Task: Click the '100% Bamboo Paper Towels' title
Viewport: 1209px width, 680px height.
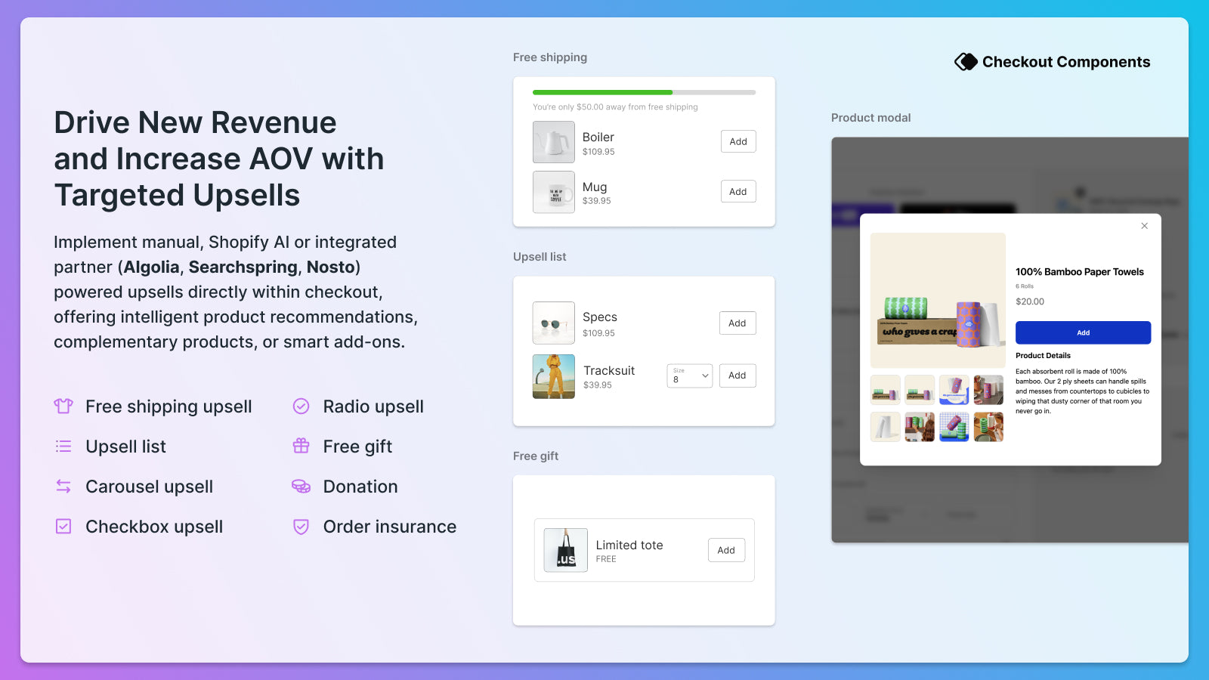Action: coord(1080,272)
